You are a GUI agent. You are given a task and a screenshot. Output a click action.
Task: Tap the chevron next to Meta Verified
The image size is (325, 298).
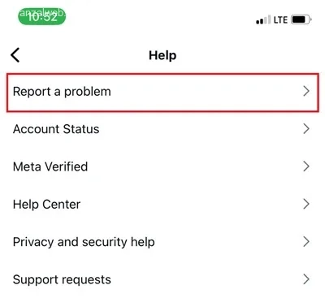[x=306, y=166]
